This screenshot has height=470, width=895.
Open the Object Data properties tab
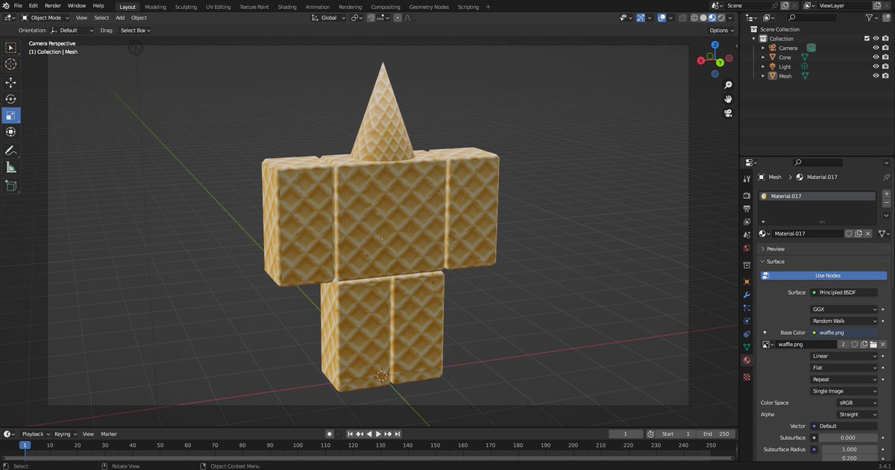click(x=747, y=347)
